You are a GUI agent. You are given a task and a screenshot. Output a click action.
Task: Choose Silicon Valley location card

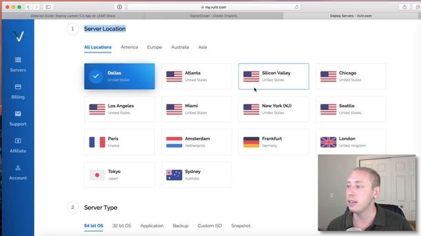click(x=274, y=76)
